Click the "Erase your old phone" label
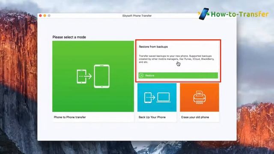Viewport: 274px width, 154px height. coord(195,117)
